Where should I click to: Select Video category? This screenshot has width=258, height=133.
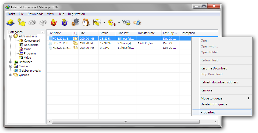[x=27, y=58]
